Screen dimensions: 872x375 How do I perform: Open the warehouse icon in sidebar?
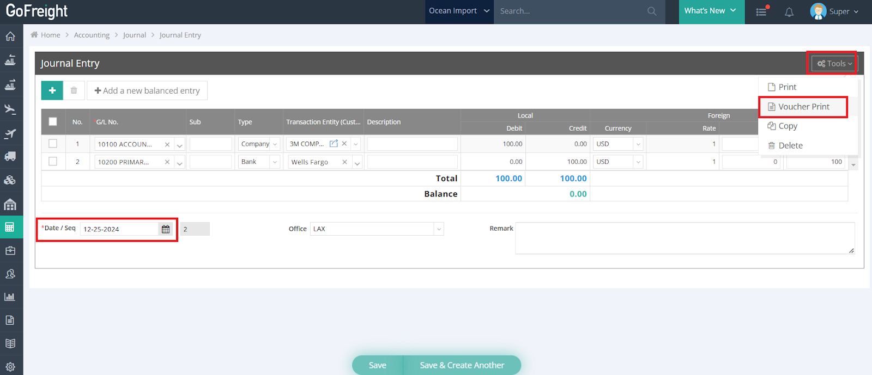click(x=10, y=205)
